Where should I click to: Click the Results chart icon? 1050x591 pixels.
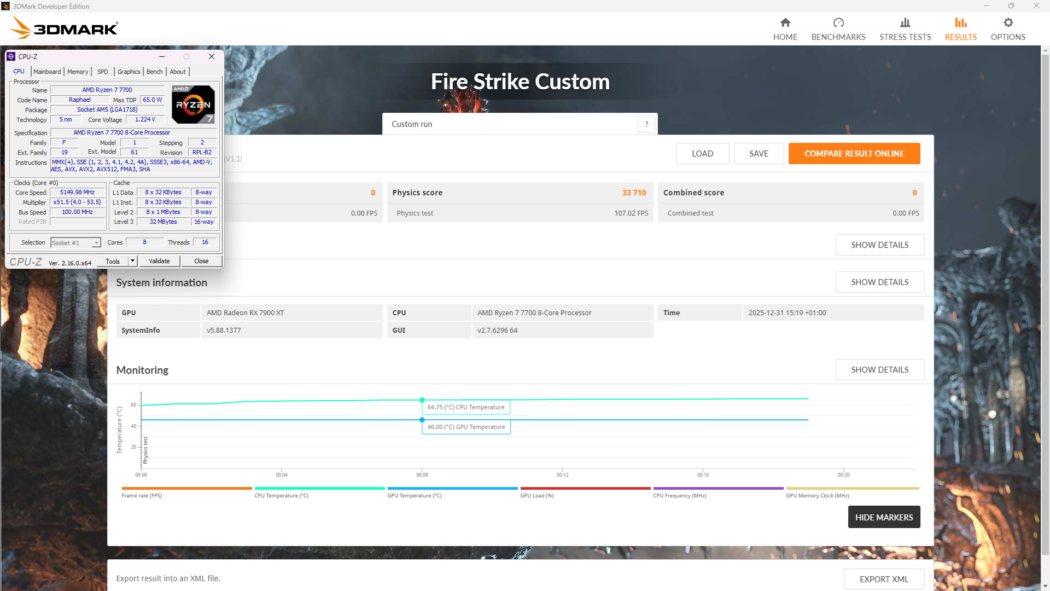tap(960, 23)
